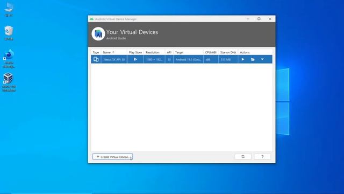Select the Nexus 5X API 30 name cell
Screen dimensions: 344x194
(x=114, y=59)
